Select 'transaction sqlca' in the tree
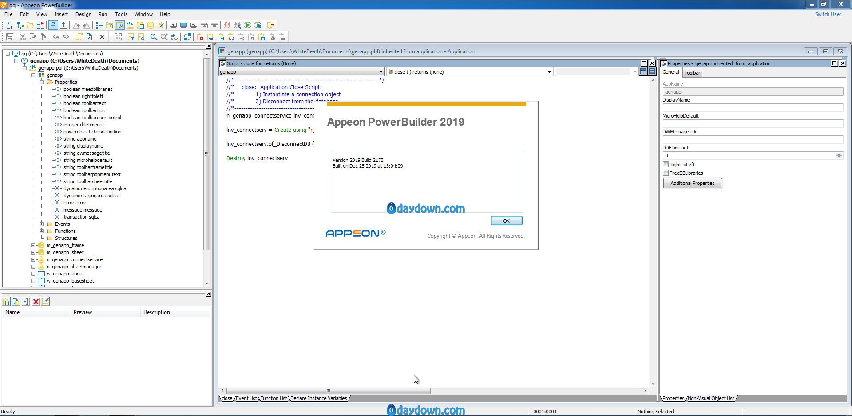 pos(81,217)
